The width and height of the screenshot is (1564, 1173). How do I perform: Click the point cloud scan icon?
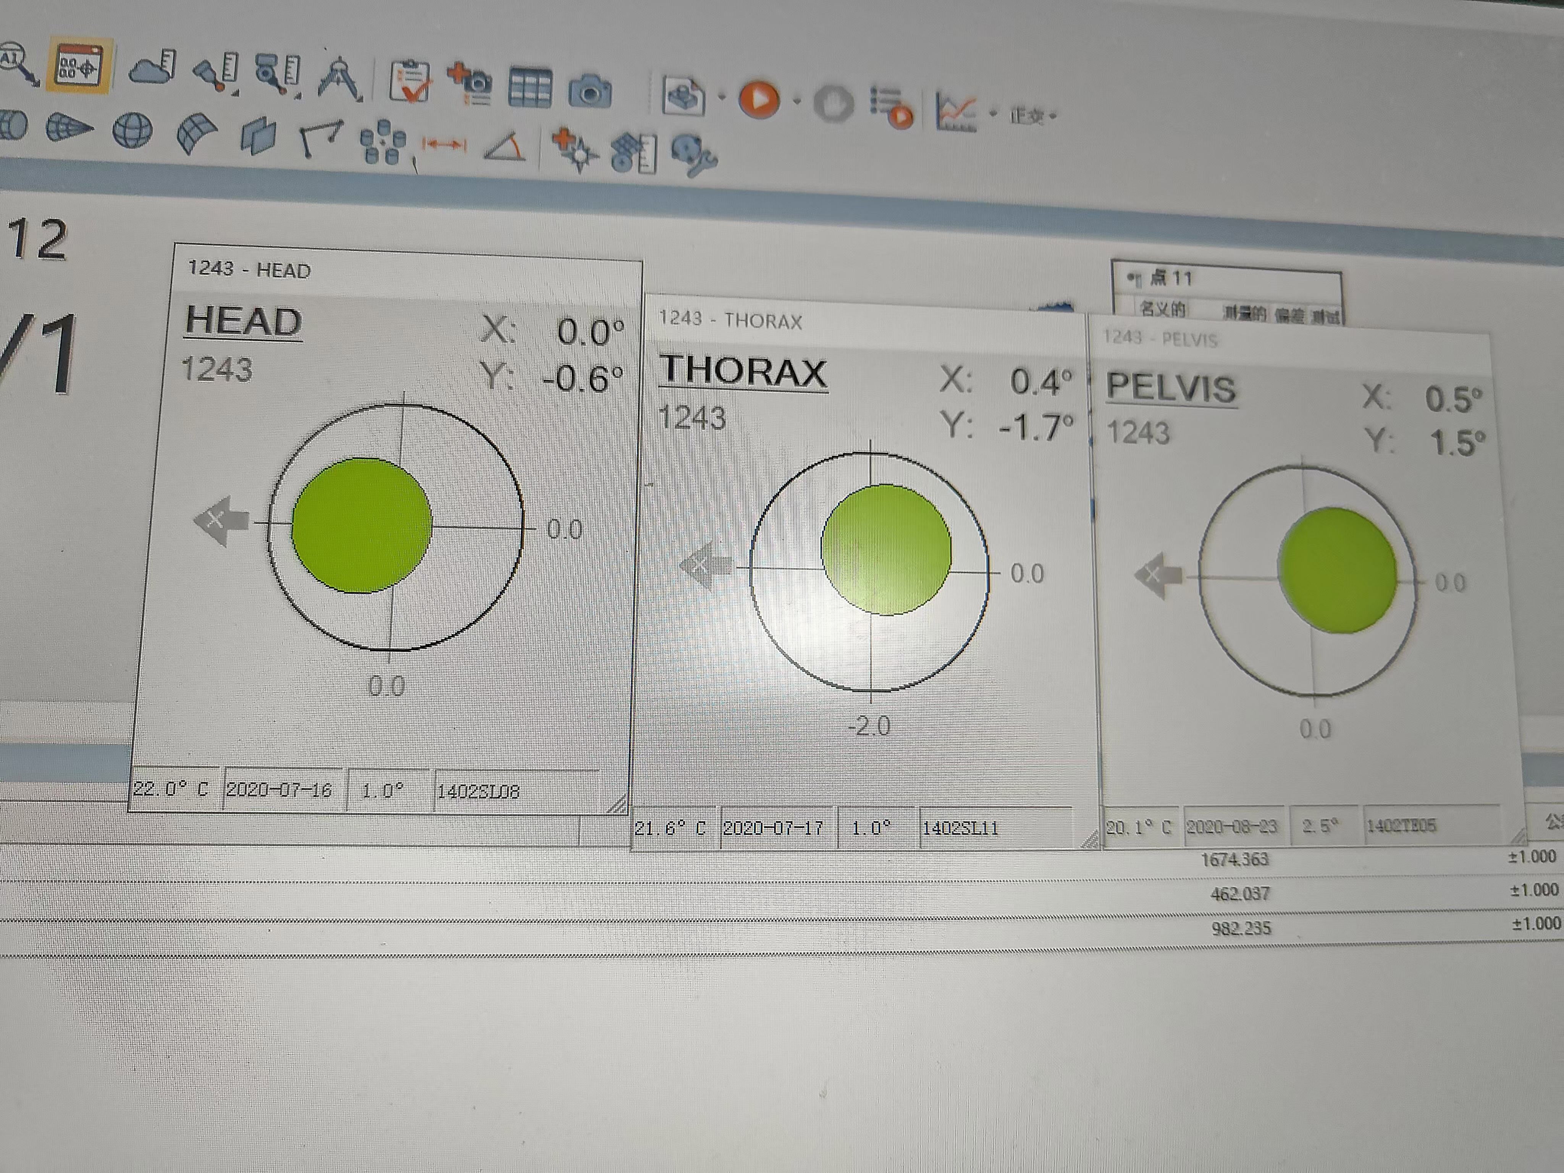(x=152, y=68)
